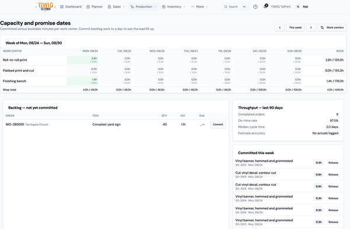
Task: Click the Planner calendar icon
Action: tap(88, 6)
